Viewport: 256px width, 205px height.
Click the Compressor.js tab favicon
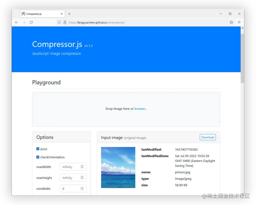pyautogui.click(x=23, y=14)
